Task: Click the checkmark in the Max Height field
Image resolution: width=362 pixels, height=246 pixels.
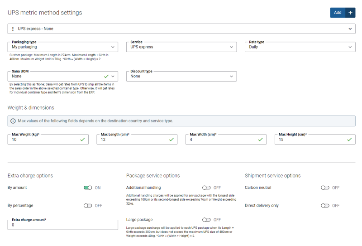Action: coord(349,140)
